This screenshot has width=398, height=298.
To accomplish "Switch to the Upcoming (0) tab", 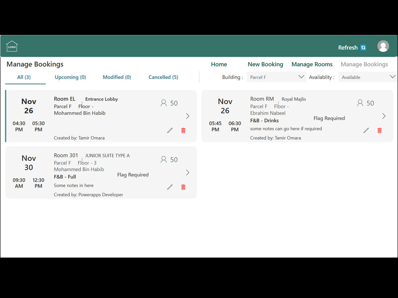I will pyautogui.click(x=70, y=77).
